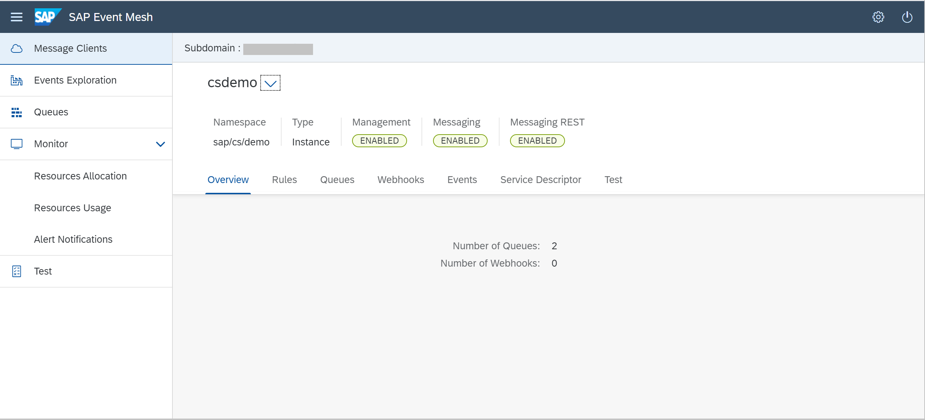Click the Namespace column label
Viewport: 925px width, 420px height.
pos(240,122)
